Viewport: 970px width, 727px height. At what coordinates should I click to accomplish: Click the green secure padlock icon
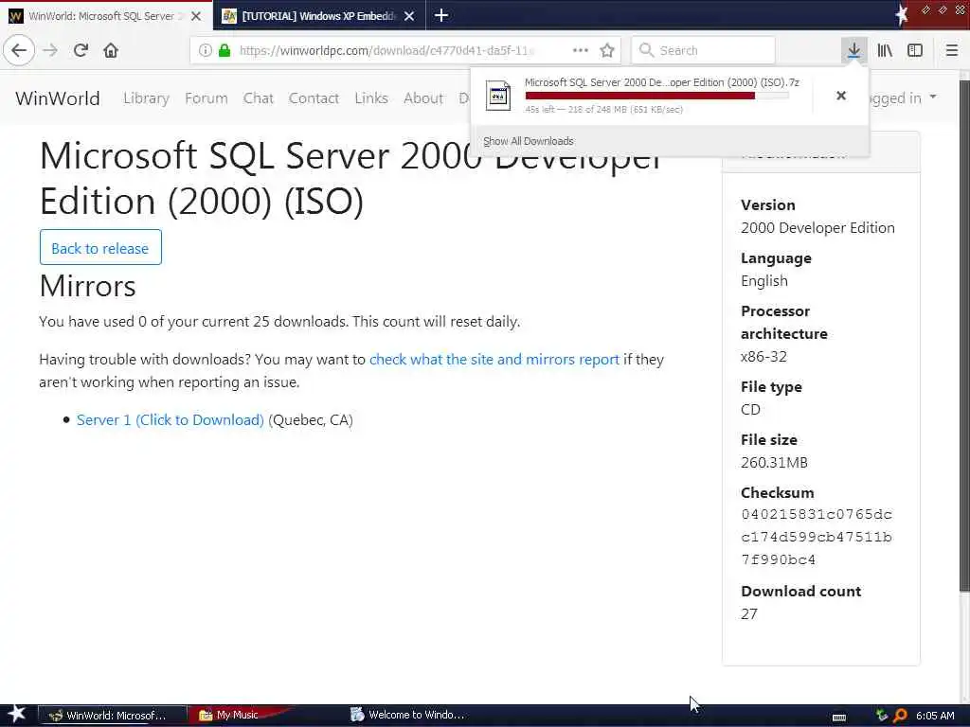tap(225, 50)
